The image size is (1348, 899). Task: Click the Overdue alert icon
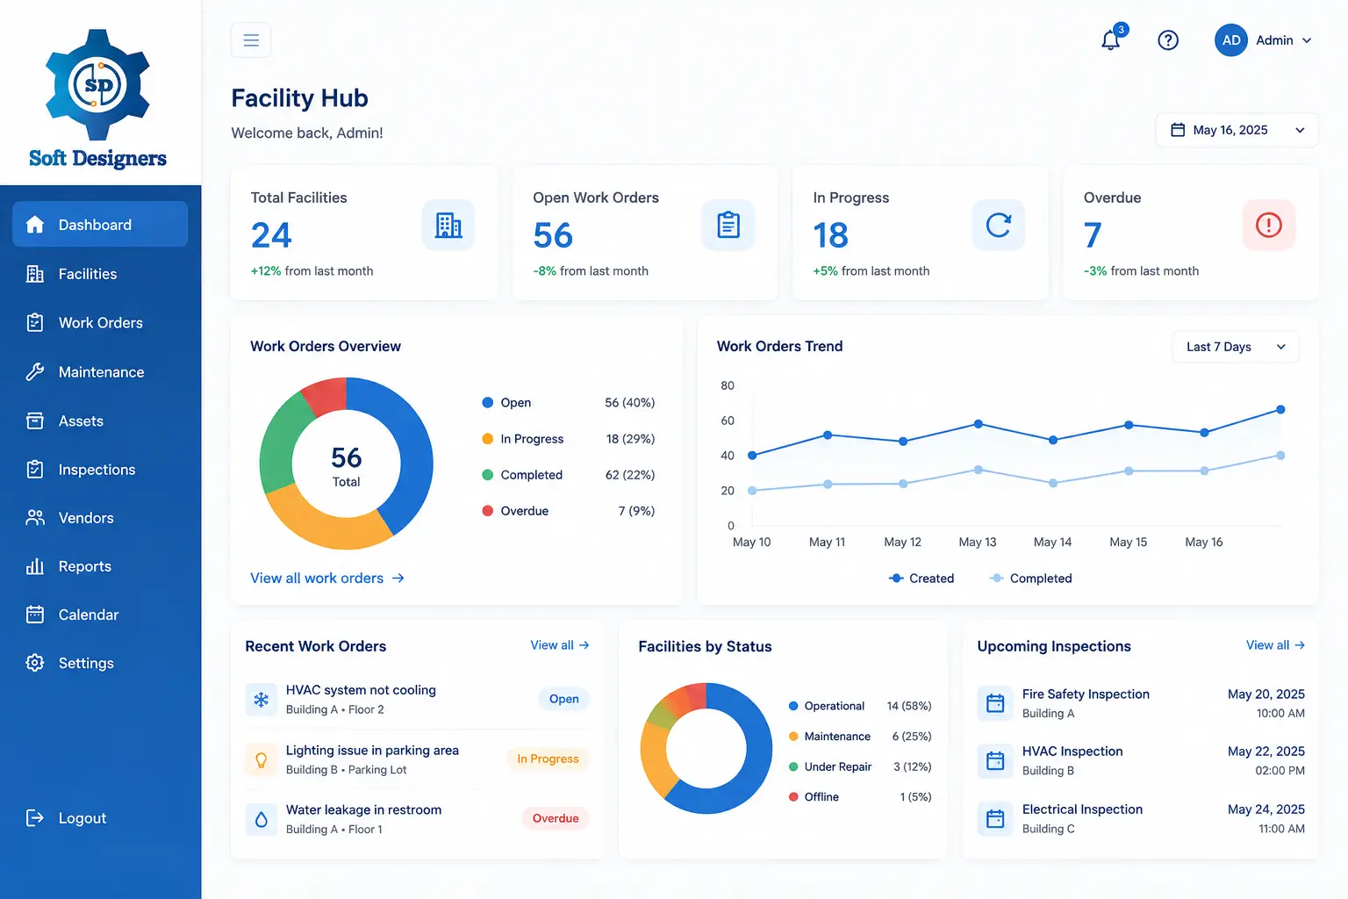1269,226
